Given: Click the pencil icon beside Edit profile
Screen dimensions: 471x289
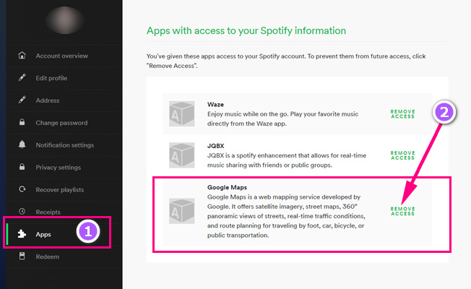Looking at the screenshot, I should tap(22, 78).
